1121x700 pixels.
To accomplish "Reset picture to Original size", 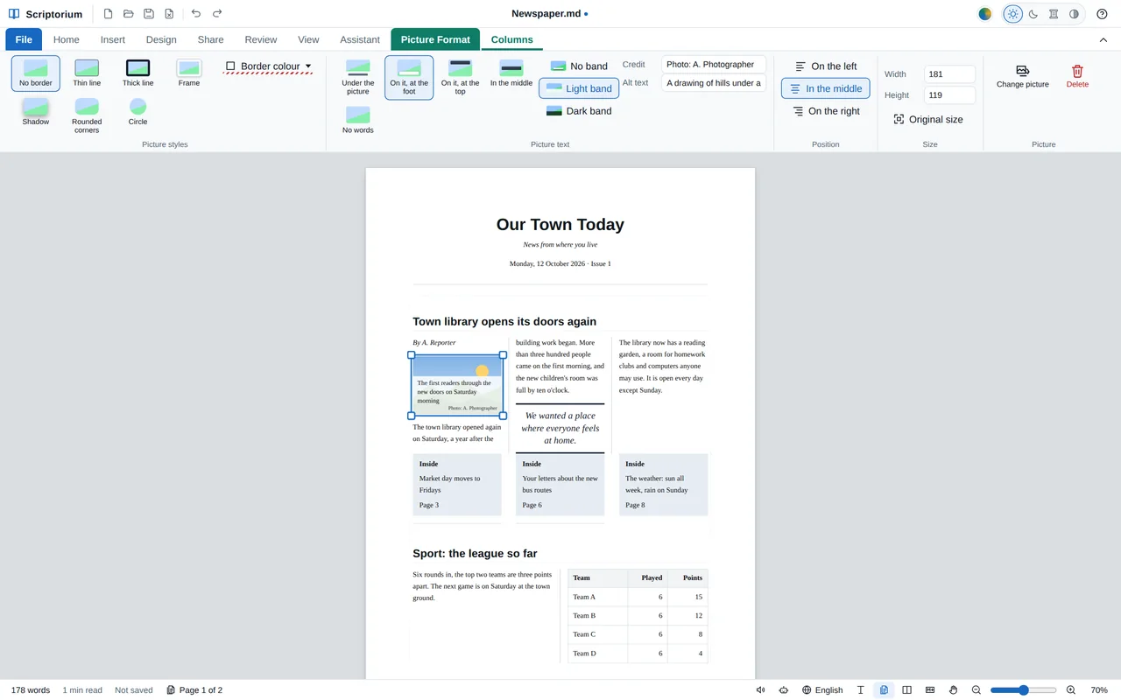I will coord(928,119).
